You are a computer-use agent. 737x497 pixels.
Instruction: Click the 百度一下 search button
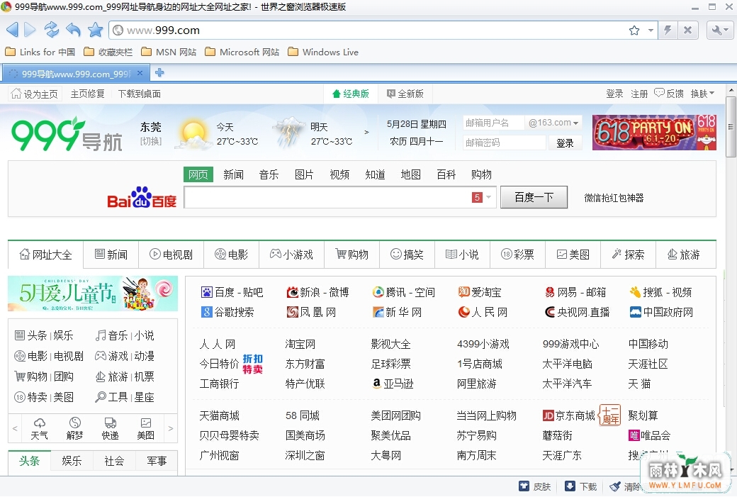pos(534,197)
